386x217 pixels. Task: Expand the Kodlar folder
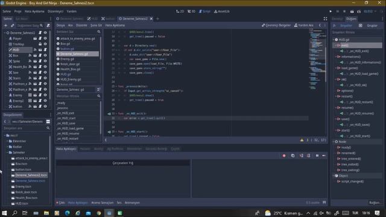coord(7,146)
